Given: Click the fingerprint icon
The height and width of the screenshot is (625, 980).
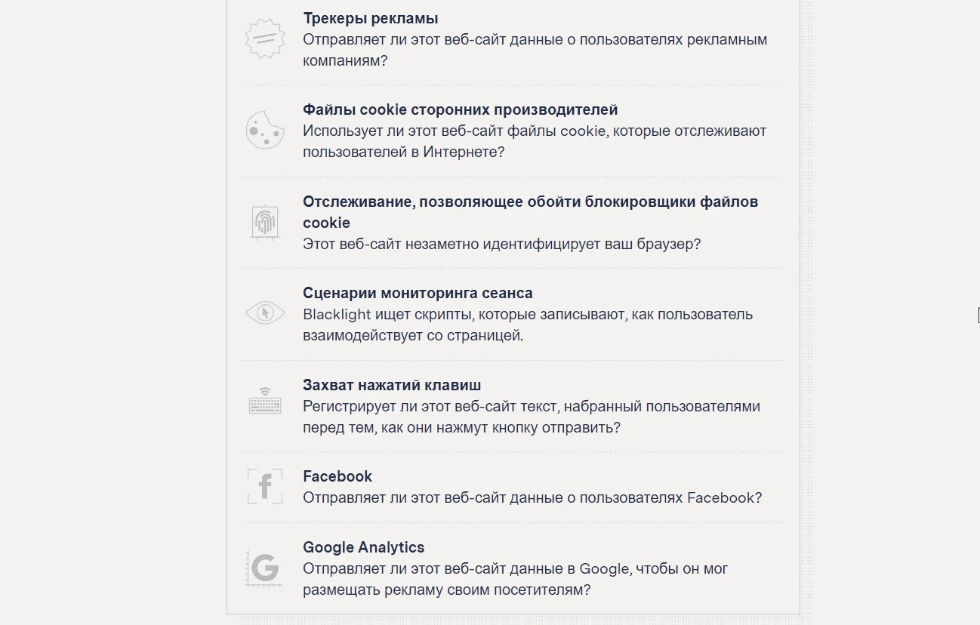Looking at the screenshot, I should tap(264, 222).
